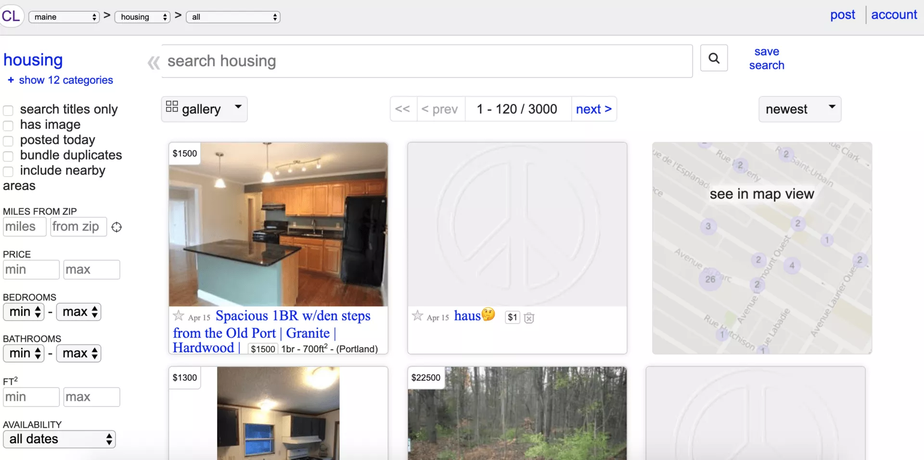Click the search housing text field

click(x=427, y=61)
